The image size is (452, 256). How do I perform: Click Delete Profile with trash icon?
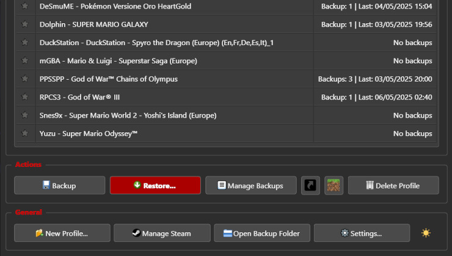(393, 185)
